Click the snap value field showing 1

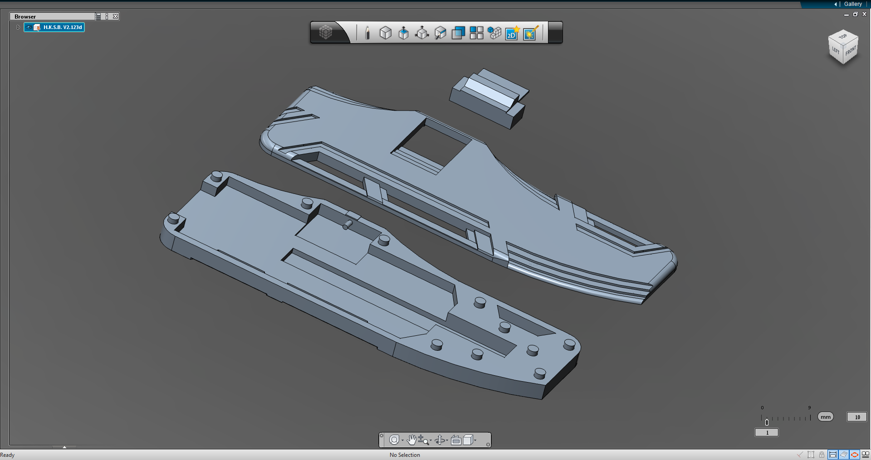767,433
